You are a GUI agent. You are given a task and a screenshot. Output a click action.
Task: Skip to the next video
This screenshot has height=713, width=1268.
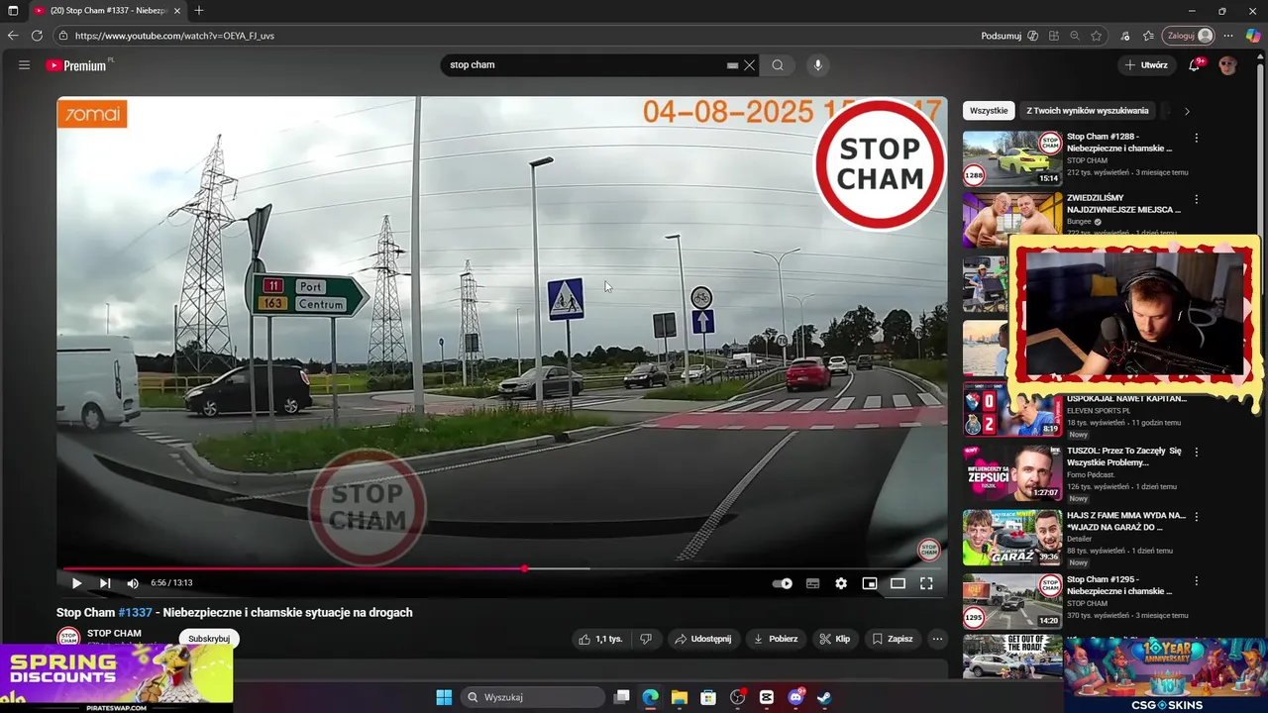pos(105,583)
